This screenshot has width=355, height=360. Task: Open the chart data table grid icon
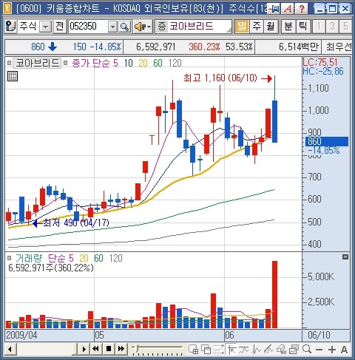13,76
